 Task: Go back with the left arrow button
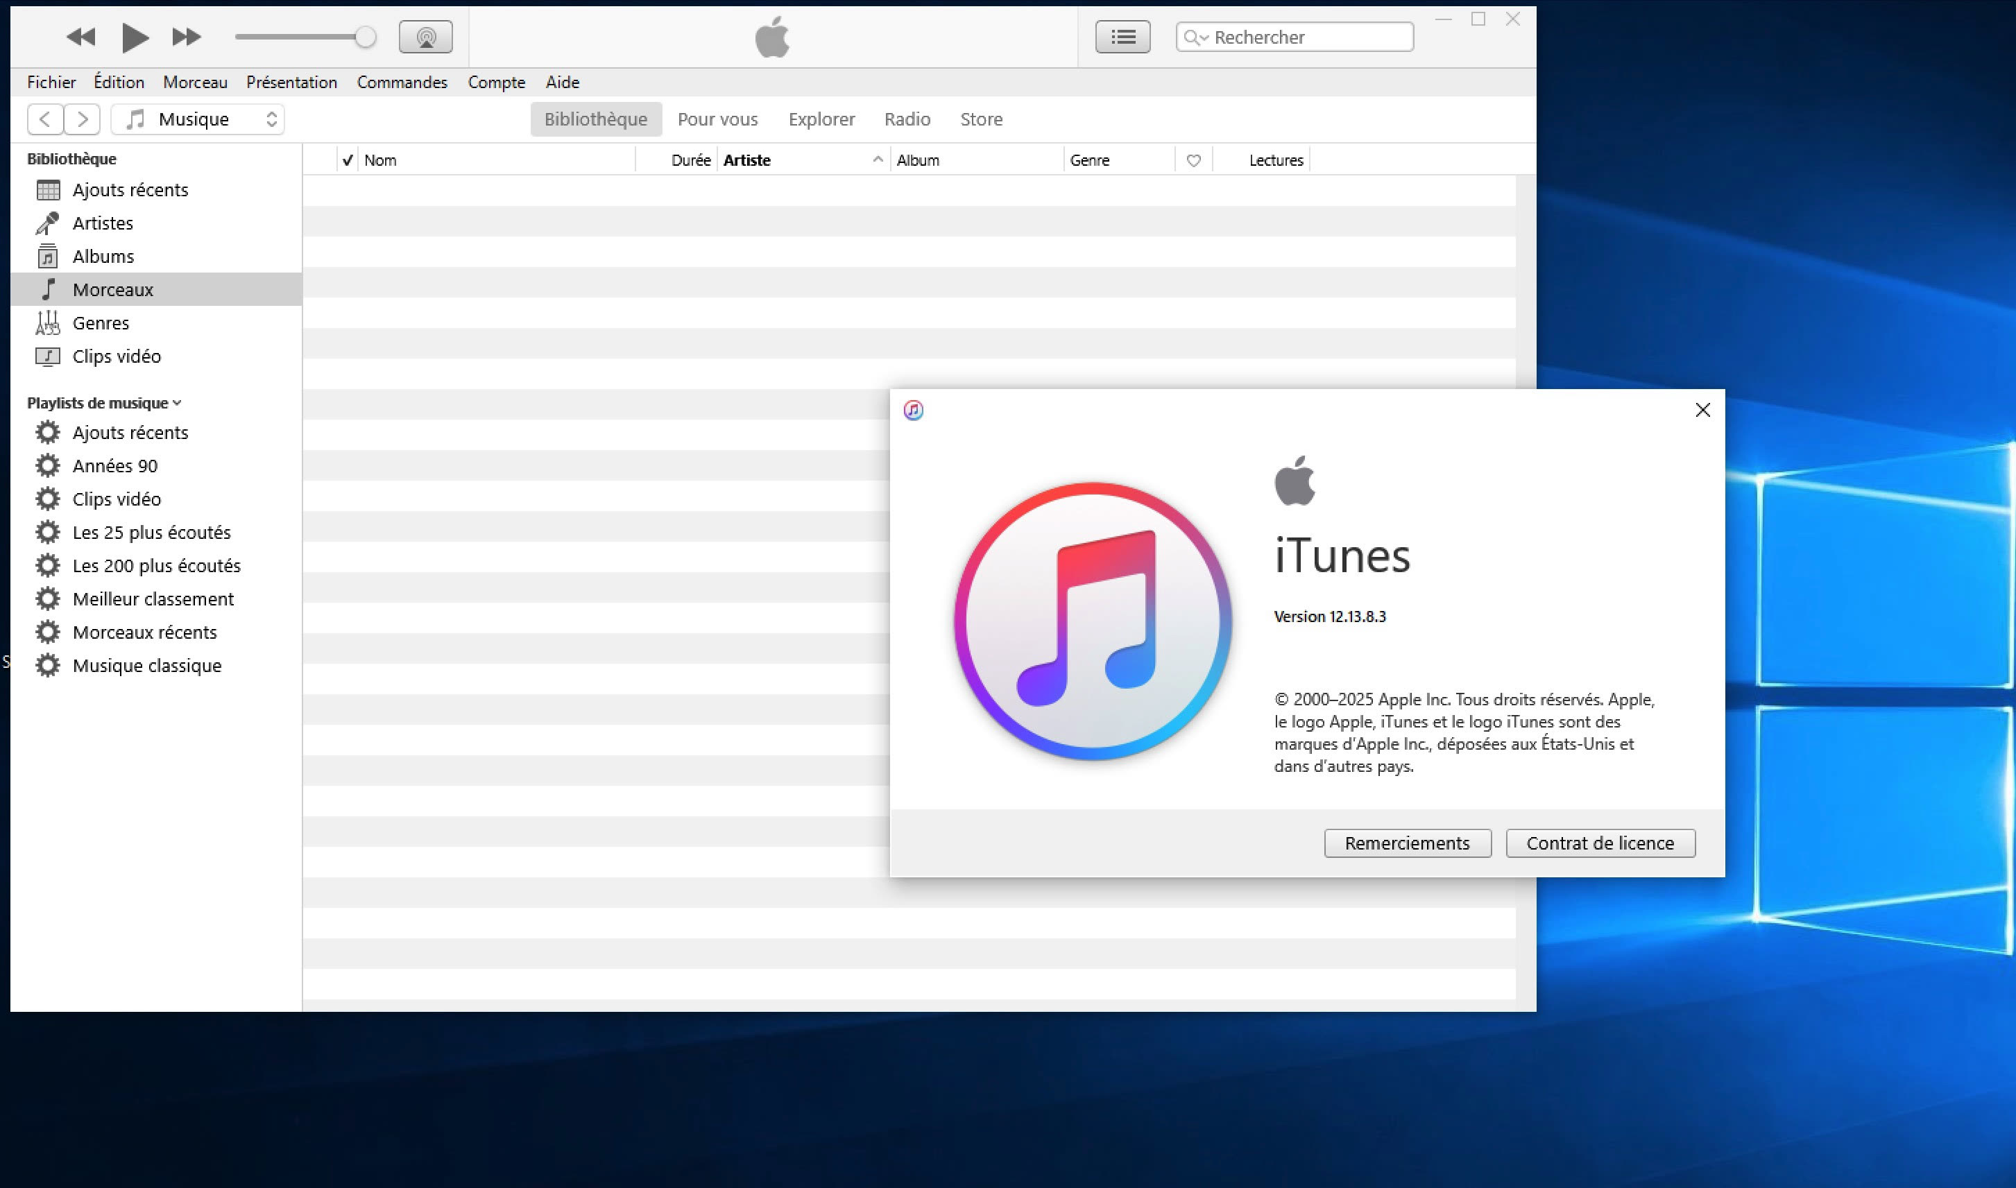[x=46, y=119]
